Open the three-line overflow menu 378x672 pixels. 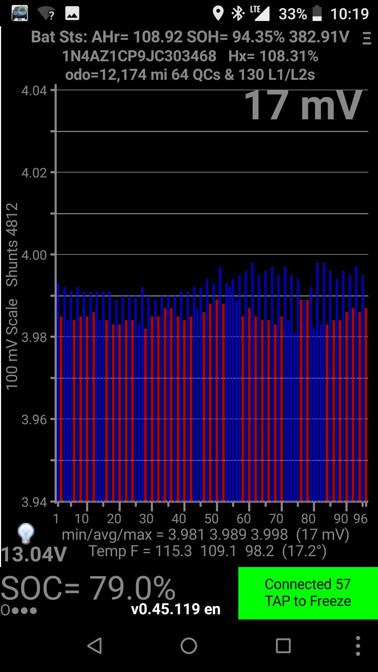click(366, 38)
